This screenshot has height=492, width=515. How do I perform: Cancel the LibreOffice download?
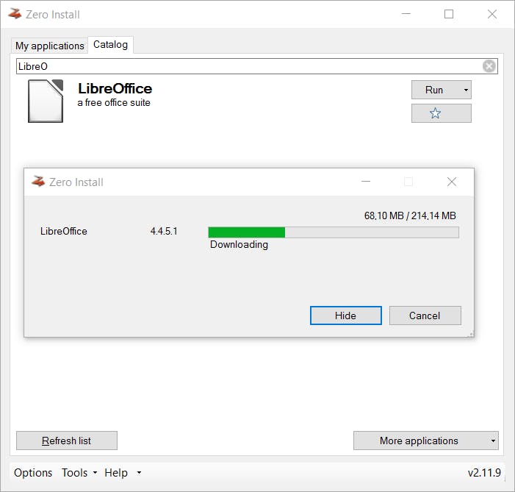pyautogui.click(x=425, y=315)
